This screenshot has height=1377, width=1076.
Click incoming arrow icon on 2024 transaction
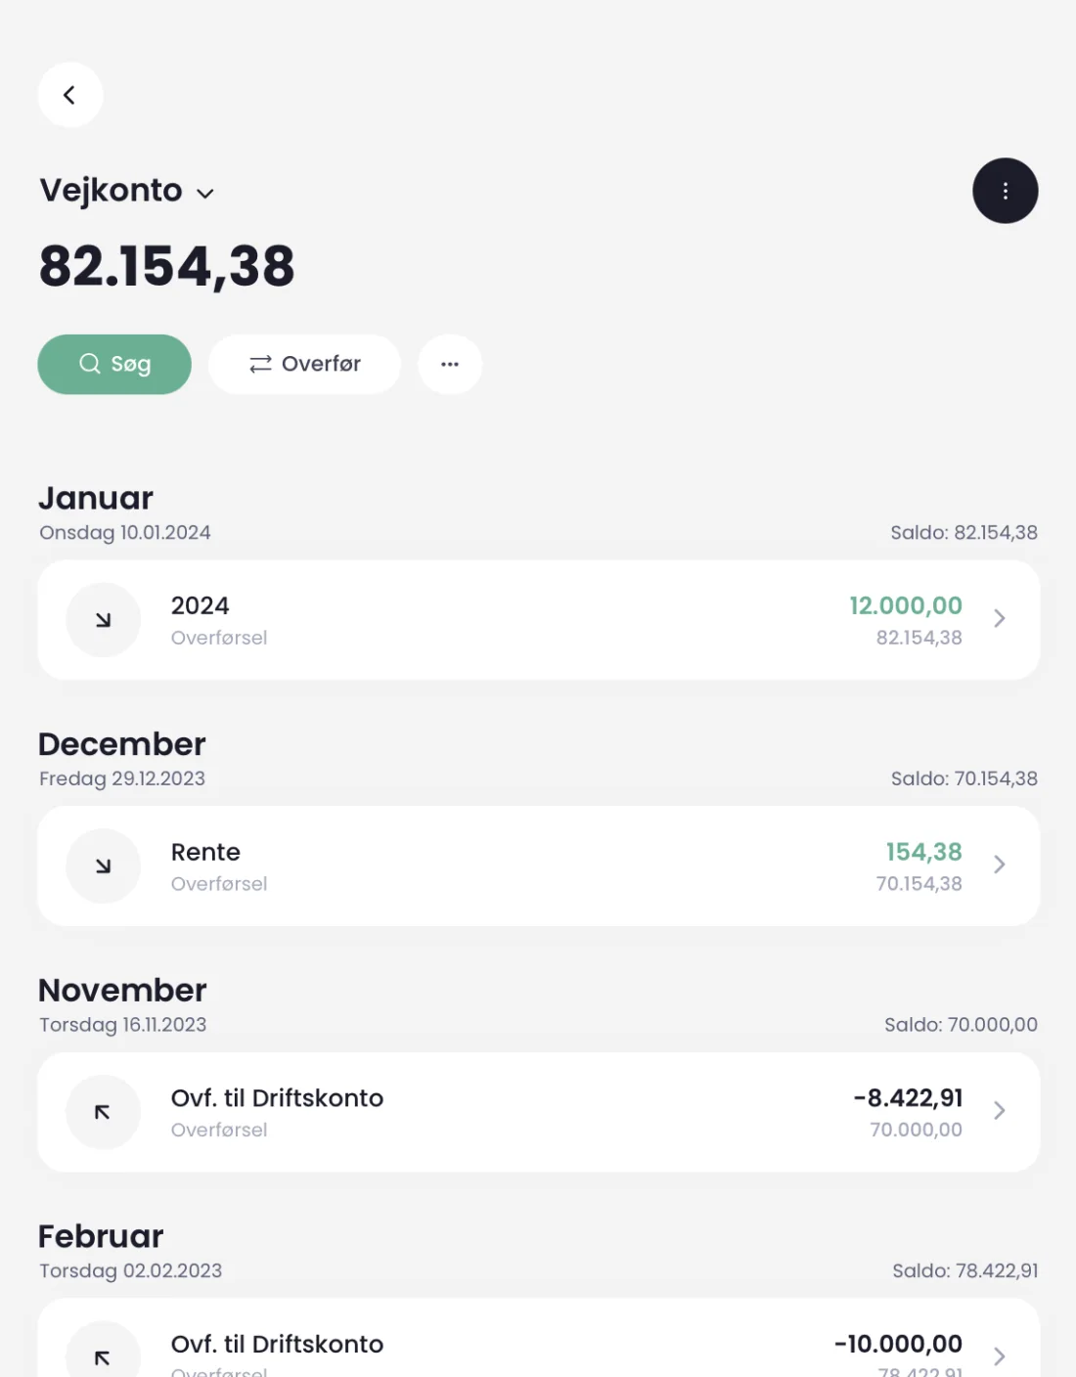coord(104,620)
